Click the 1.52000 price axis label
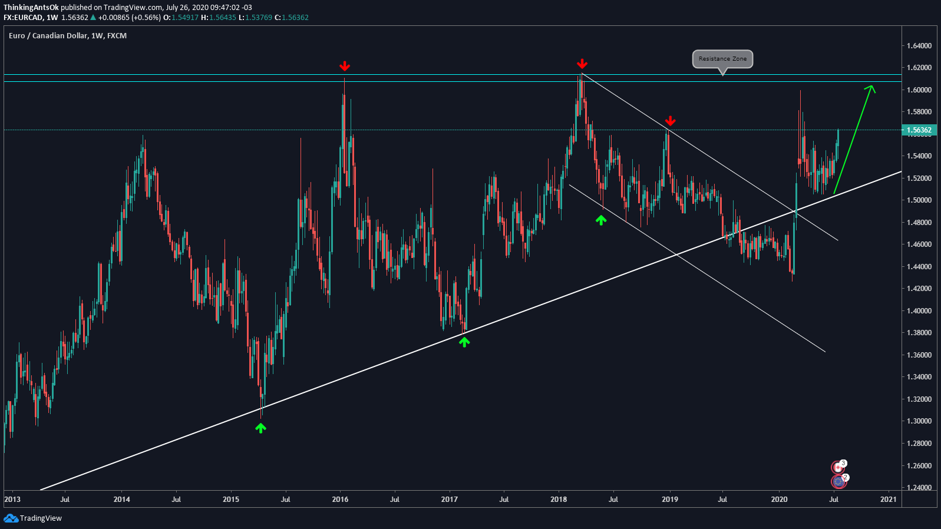 point(919,178)
